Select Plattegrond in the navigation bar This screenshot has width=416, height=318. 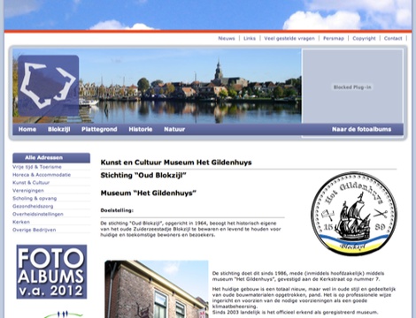(x=99, y=129)
